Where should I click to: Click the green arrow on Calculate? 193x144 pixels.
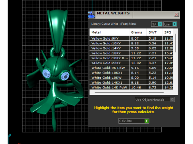tap(147, 121)
